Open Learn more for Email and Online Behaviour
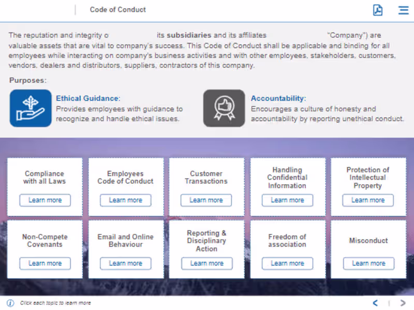 pos(125,263)
